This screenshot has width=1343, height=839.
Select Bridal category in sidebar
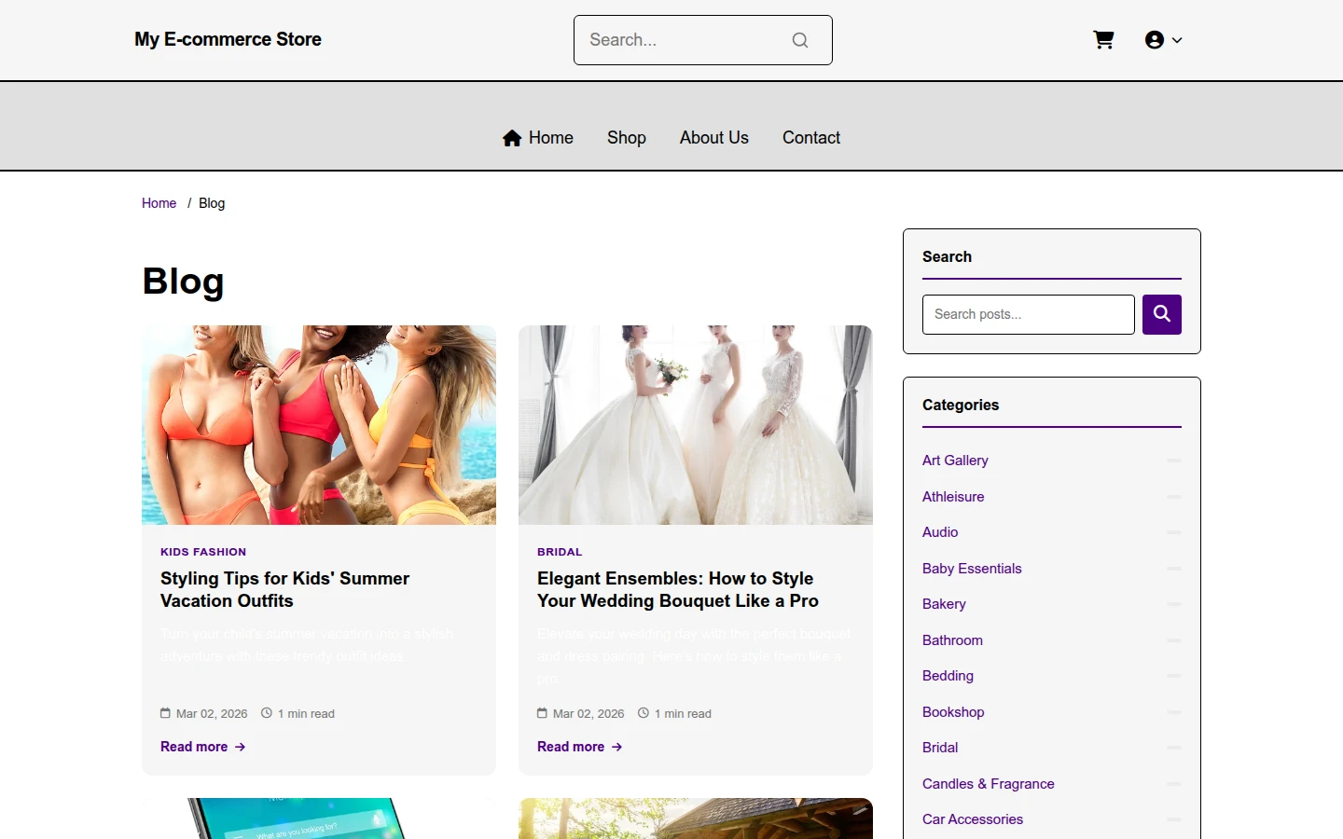(940, 748)
